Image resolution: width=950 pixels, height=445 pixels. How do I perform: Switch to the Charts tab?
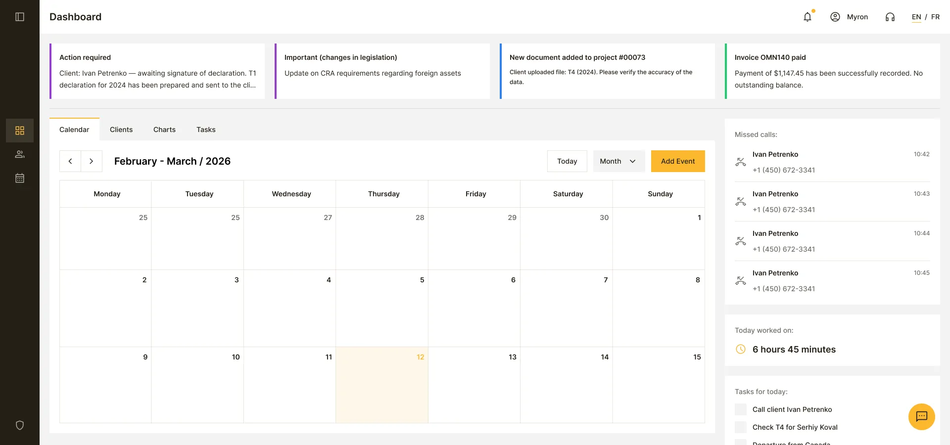pos(164,130)
